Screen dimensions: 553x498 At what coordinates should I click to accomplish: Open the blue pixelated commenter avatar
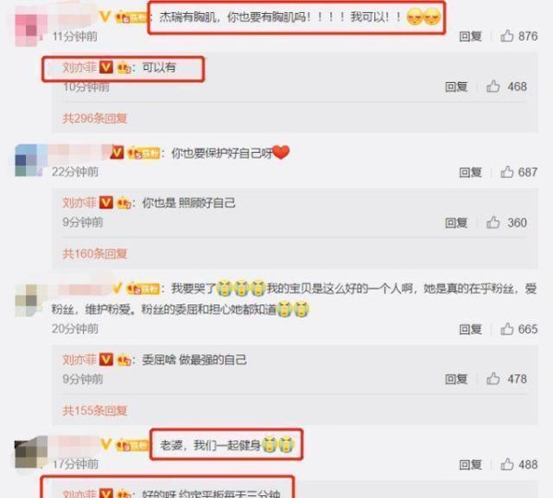click(x=31, y=160)
